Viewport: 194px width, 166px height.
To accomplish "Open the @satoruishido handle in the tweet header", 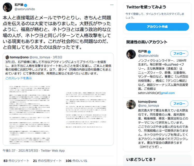I will coord(25,9).
